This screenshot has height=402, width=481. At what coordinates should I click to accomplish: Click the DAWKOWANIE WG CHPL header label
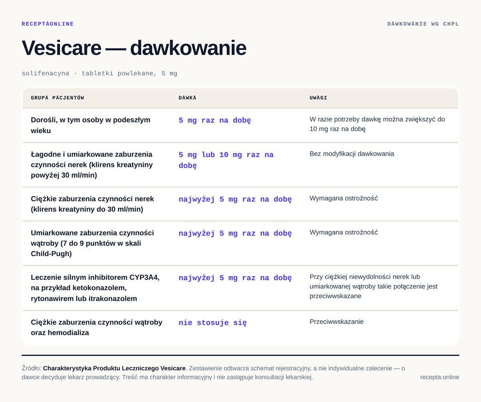pos(423,24)
